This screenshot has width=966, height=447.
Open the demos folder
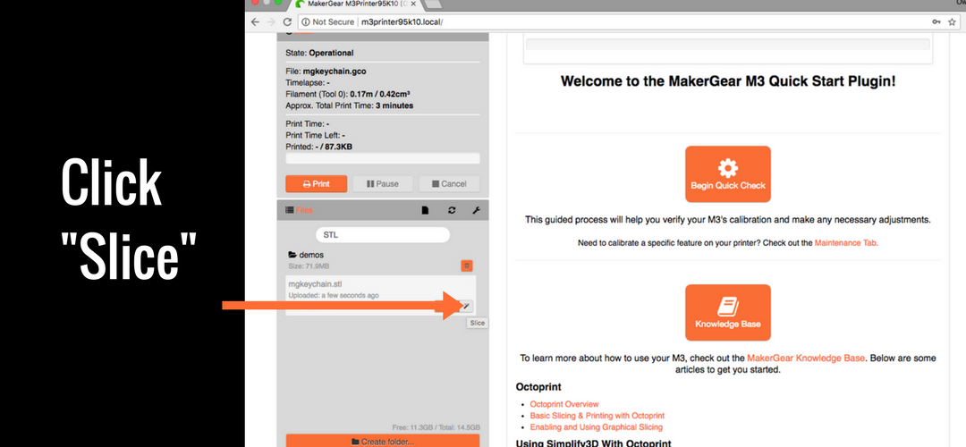pos(310,255)
